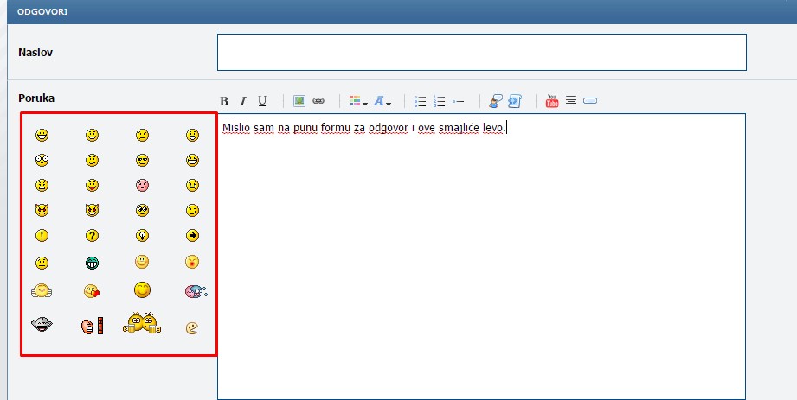
Task: Insert a quote using the speech bubble icon
Action: (496, 101)
